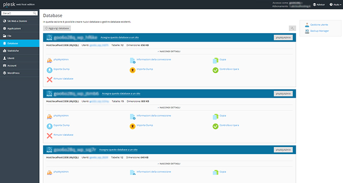Click Copia icon in first database
Screen dimensions: 343x183
pos(215,60)
